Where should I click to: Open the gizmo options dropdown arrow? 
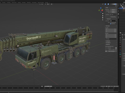click(x=107, y=4)
